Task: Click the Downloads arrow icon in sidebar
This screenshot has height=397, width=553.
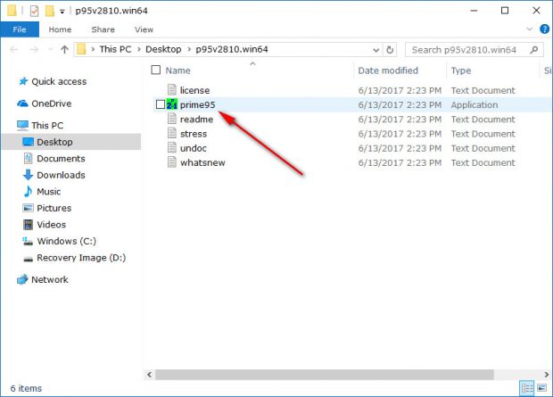Action: [x=28, y=175]
